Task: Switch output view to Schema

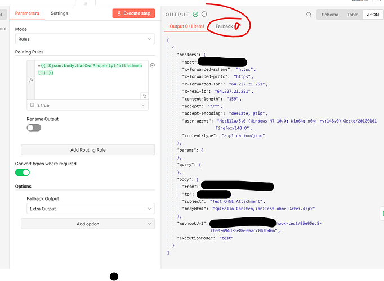Action: pyautogui.click(x=330, y=15)
